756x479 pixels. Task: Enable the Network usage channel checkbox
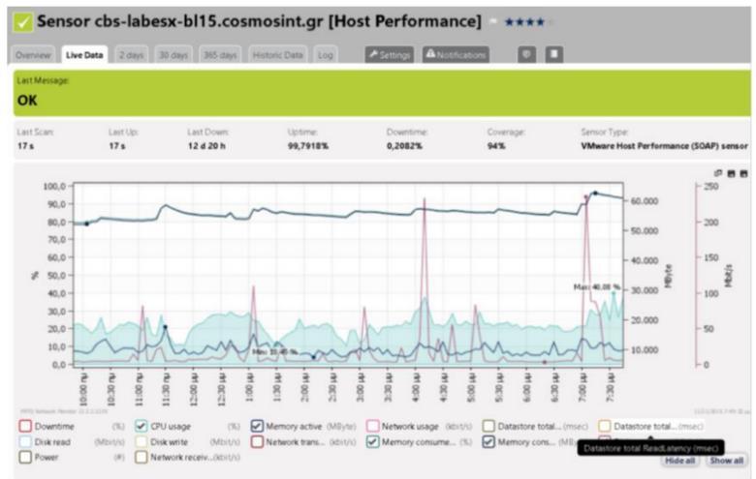click(373, 426)
